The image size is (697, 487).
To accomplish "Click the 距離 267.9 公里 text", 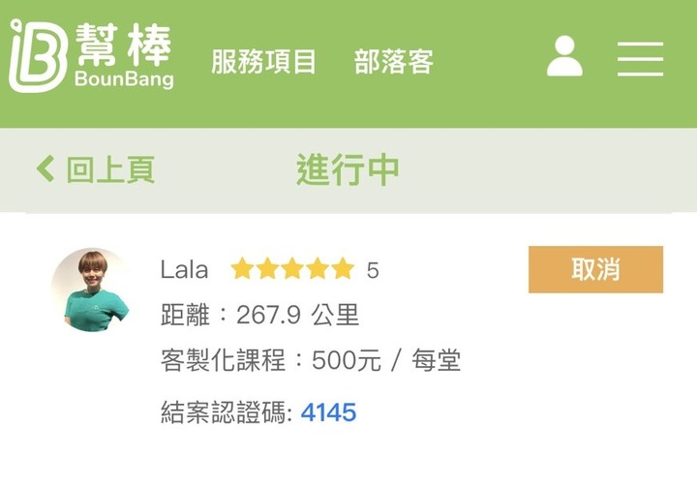I will 259,315.
